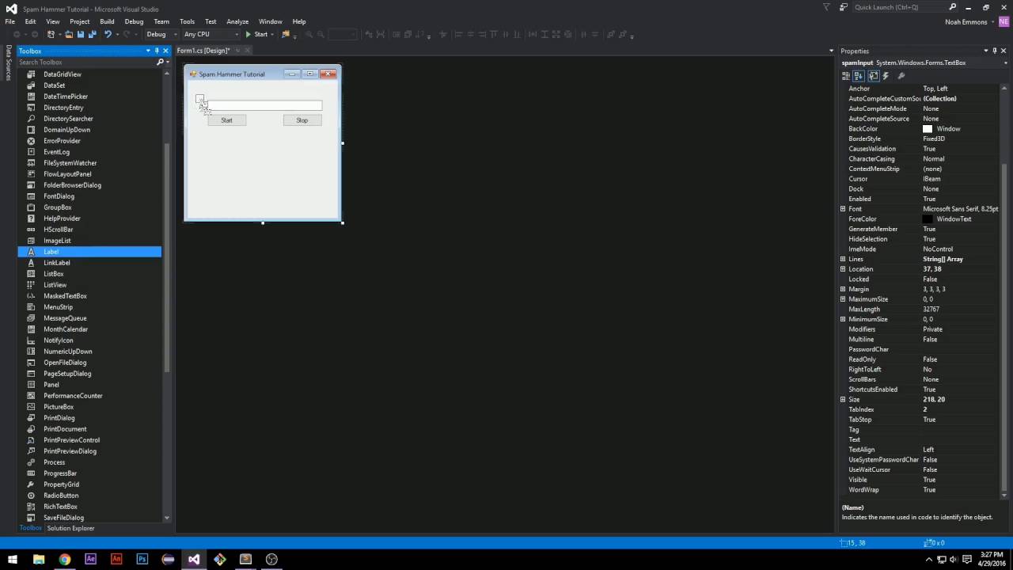
Task: Open the Tools menu
Action: tap(187, 21)
